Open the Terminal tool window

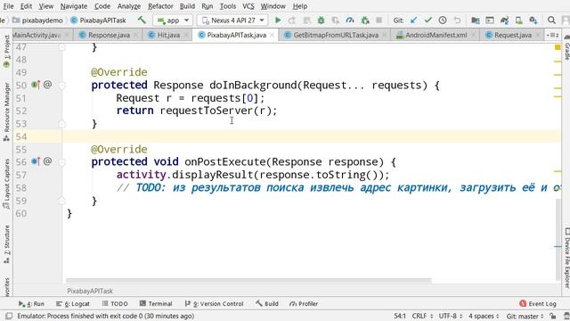pos(156,303)
